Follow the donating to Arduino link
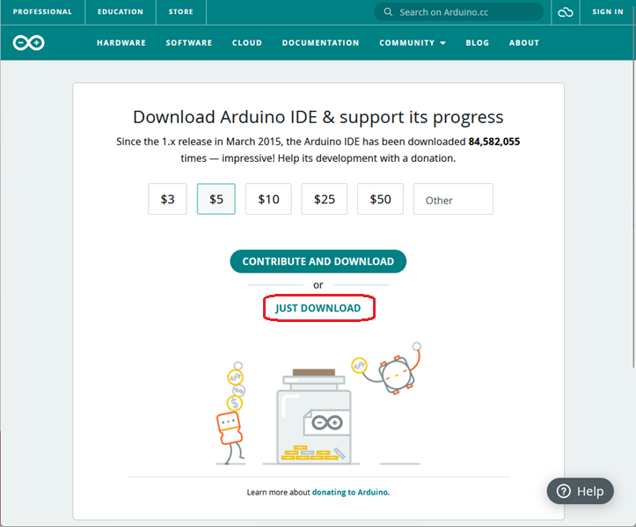The width and height of the screenshot is (636, 527). click(350, 493)
